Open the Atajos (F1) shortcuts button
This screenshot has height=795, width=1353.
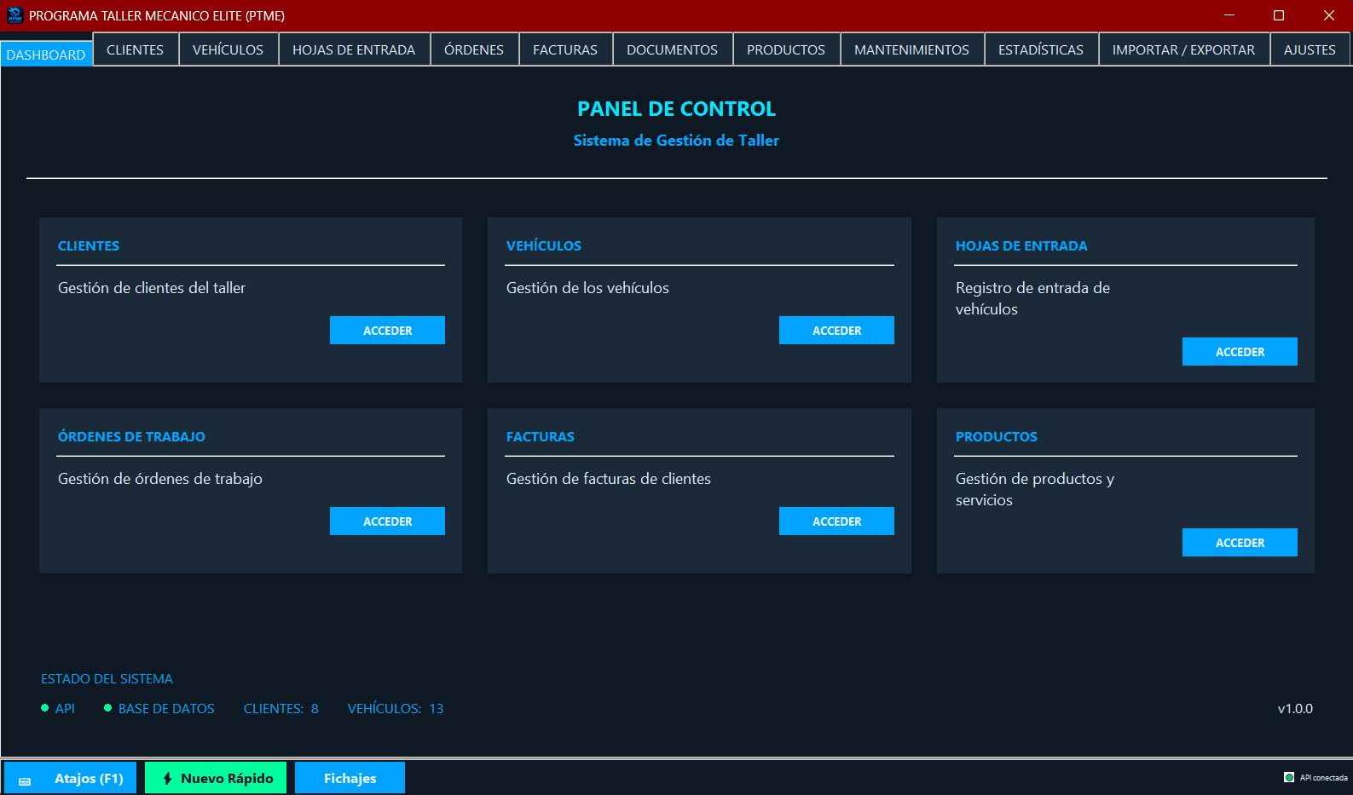coord(71,778)
